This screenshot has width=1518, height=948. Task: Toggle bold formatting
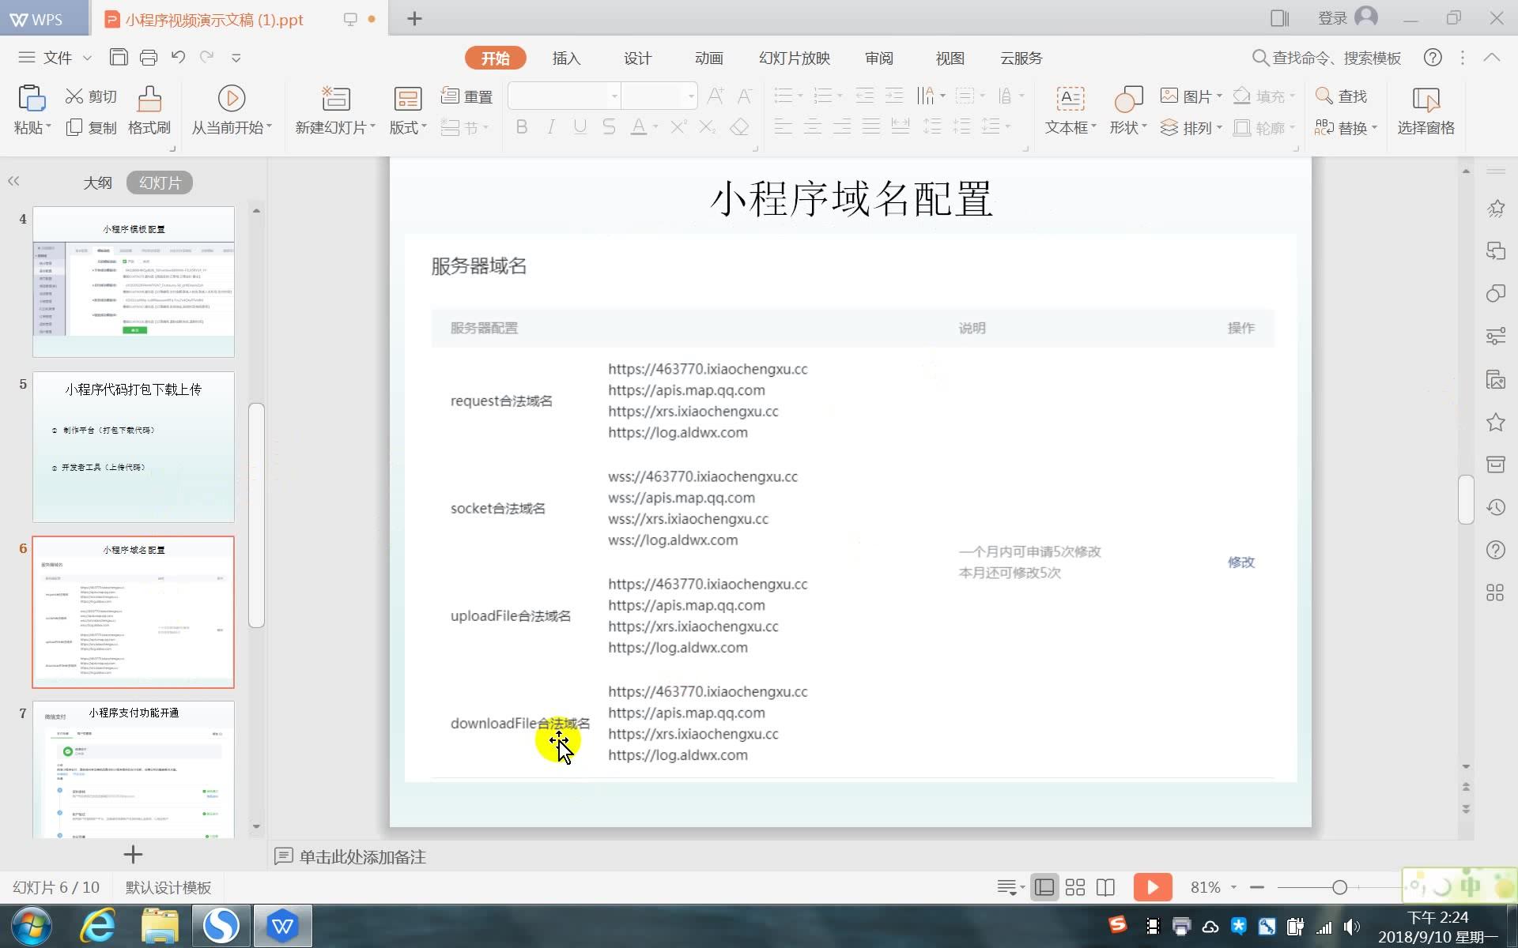coord(520,126)
